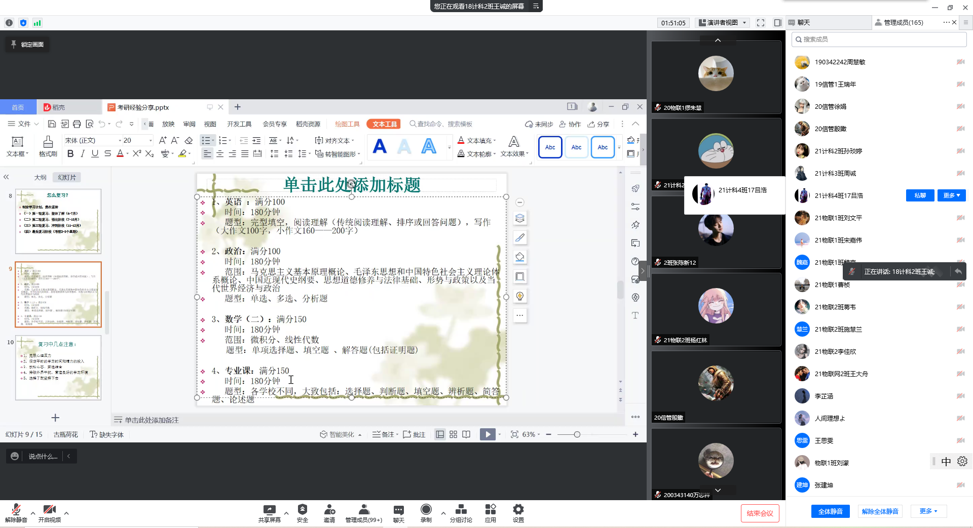This screenshot has width=973, height=528.
Task: Click the Share Screen icon
Action: [269, 510]
